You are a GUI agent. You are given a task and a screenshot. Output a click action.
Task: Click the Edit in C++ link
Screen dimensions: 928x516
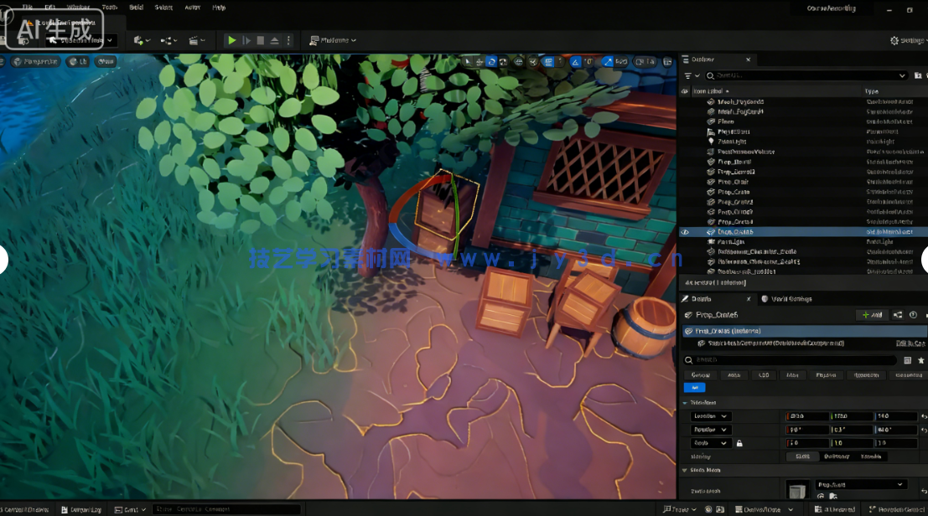pos(912,343)
